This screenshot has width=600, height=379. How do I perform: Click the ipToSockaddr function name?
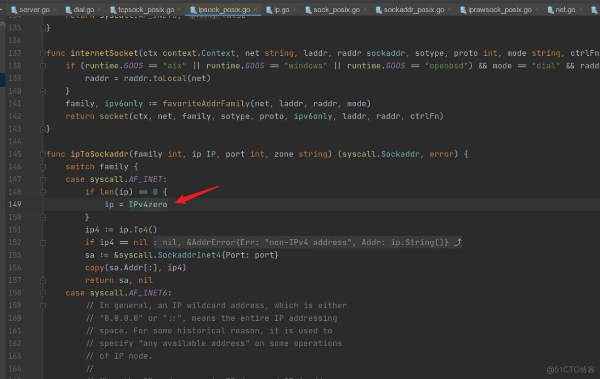point(99,154)
